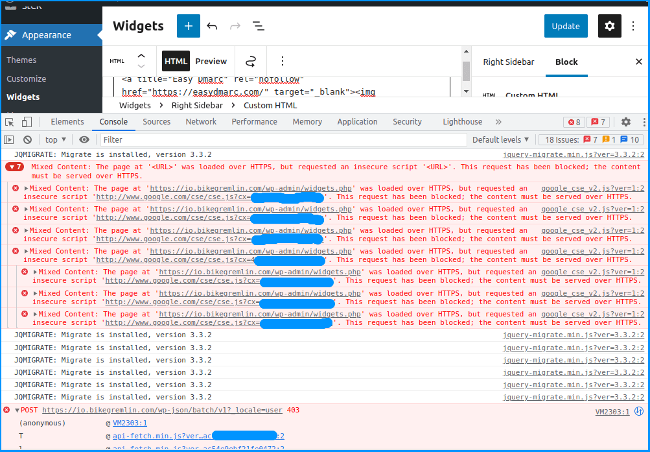Click the 8 errors counter badge
Viewport: 650px width, 452px height.
[574, 122]
